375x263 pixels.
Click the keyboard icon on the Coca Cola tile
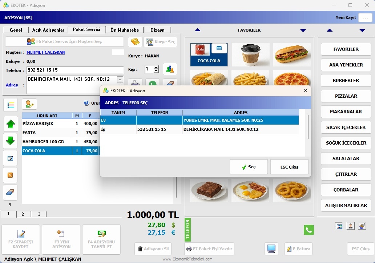click(x=219, y=48)
